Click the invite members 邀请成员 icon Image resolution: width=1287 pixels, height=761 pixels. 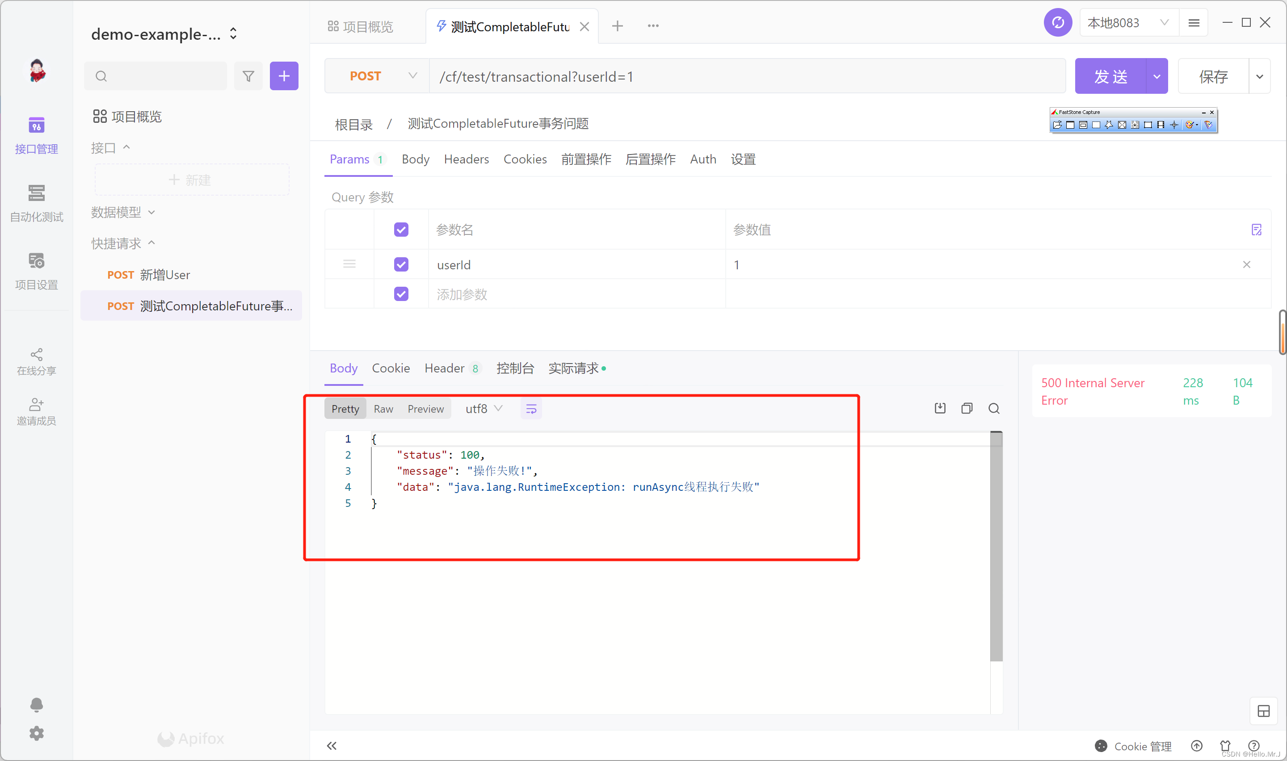[x=36, y=407]
